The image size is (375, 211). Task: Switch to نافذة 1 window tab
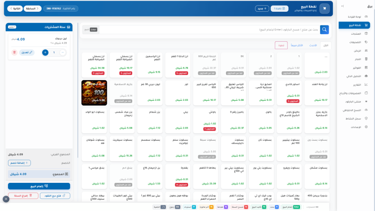[279, 8]
